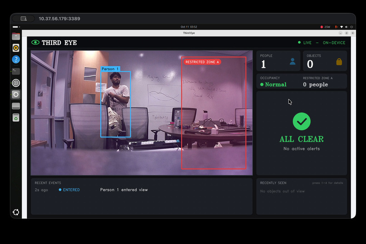Open the Trash icon in the dock
Screen dimensions: 366x244
(16, 117)
